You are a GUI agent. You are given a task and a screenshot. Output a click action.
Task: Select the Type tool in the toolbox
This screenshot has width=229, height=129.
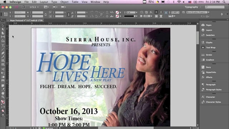point(3,46)
